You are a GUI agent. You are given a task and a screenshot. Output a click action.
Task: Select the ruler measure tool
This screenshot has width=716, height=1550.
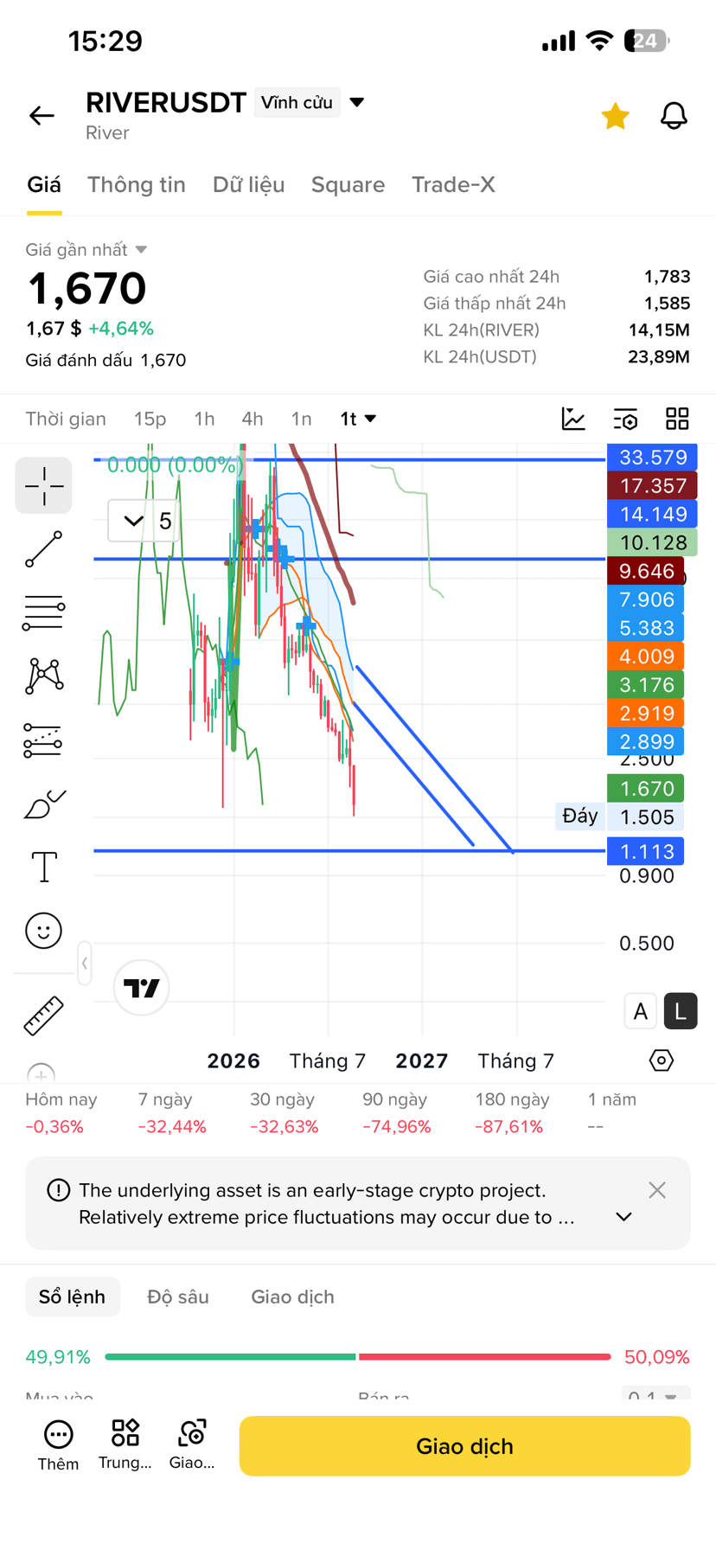(44, 1015)
